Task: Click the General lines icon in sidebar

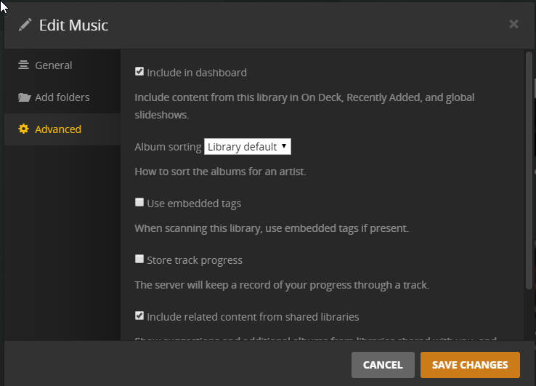Action: pos(24,65)
